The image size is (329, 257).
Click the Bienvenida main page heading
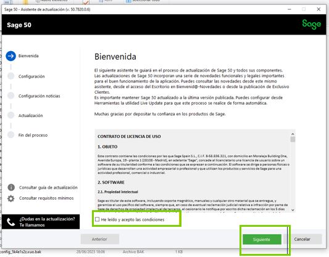pos(115,57)
